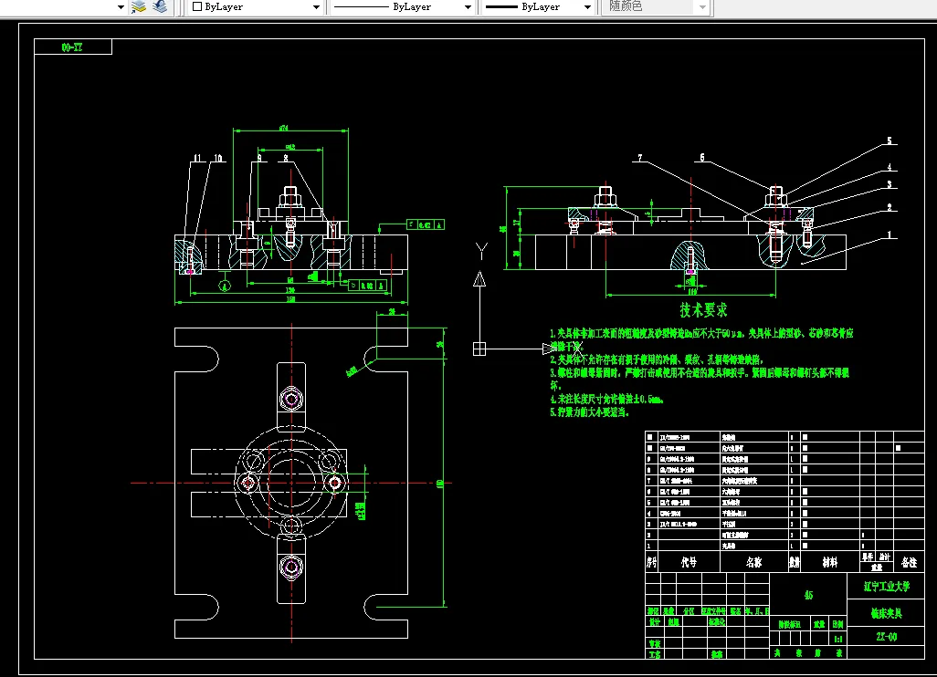Select the 铣床夹具 drawing title text
937x677 pixels.
click(886, 613)
